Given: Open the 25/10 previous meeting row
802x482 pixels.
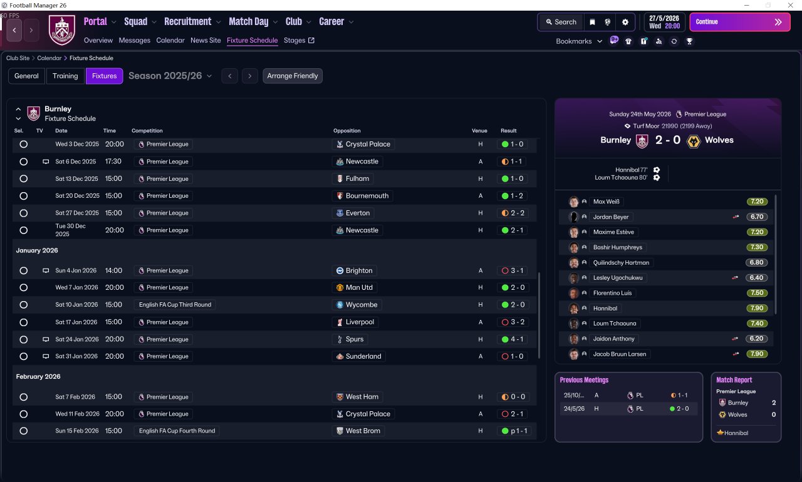Looking at the screenshot, I should click(x=628, y=396).
